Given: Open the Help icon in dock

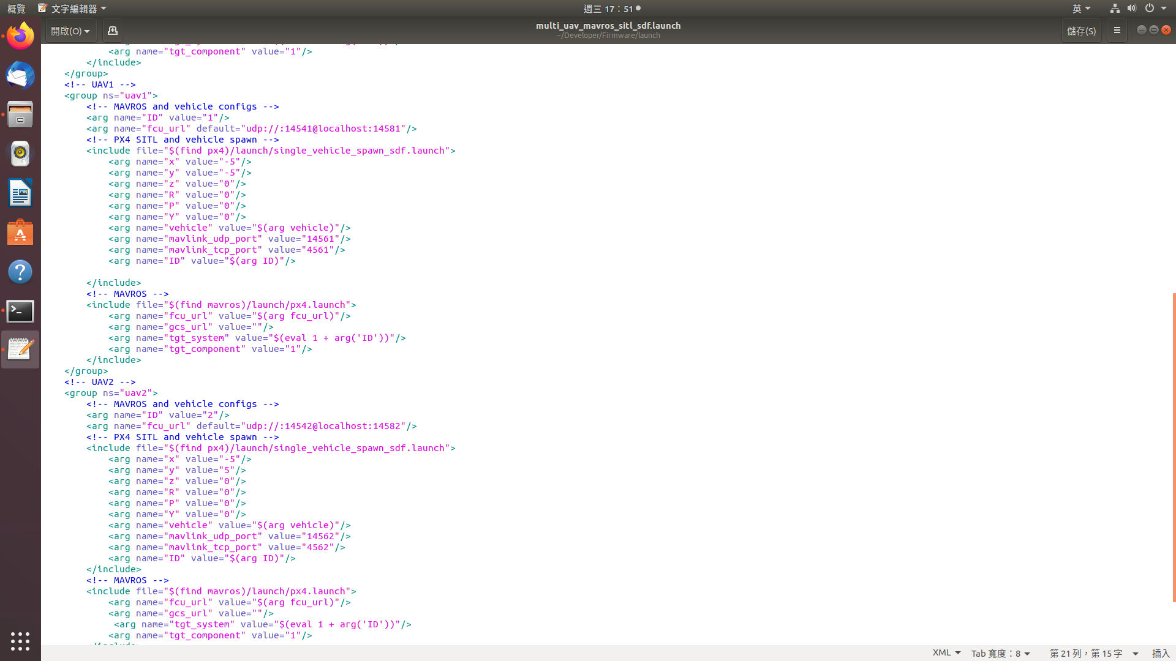Looking at the screenshot, I should coord(20,272).
